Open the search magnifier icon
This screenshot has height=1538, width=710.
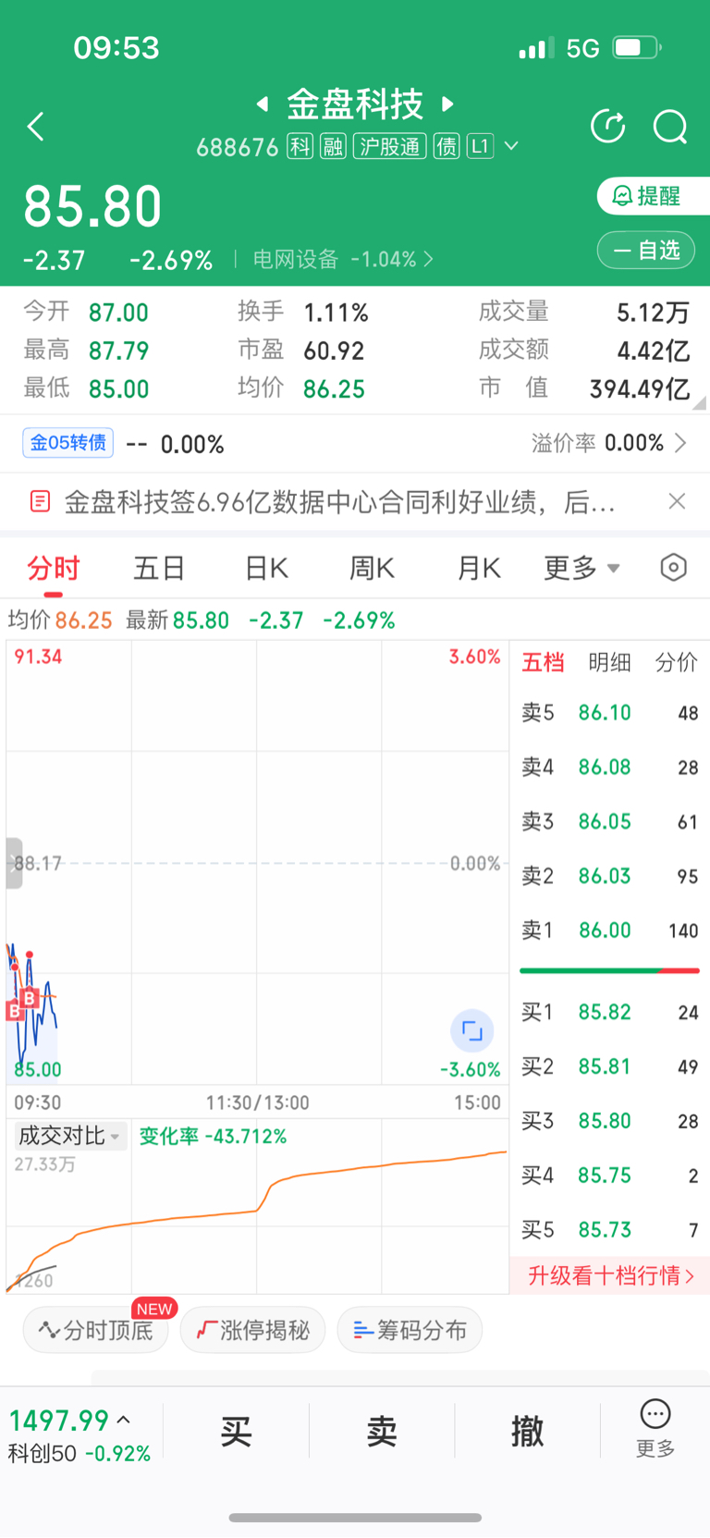[670, 127]
